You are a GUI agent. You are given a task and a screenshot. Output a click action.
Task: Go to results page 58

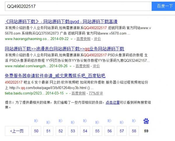tap(134, 131)
